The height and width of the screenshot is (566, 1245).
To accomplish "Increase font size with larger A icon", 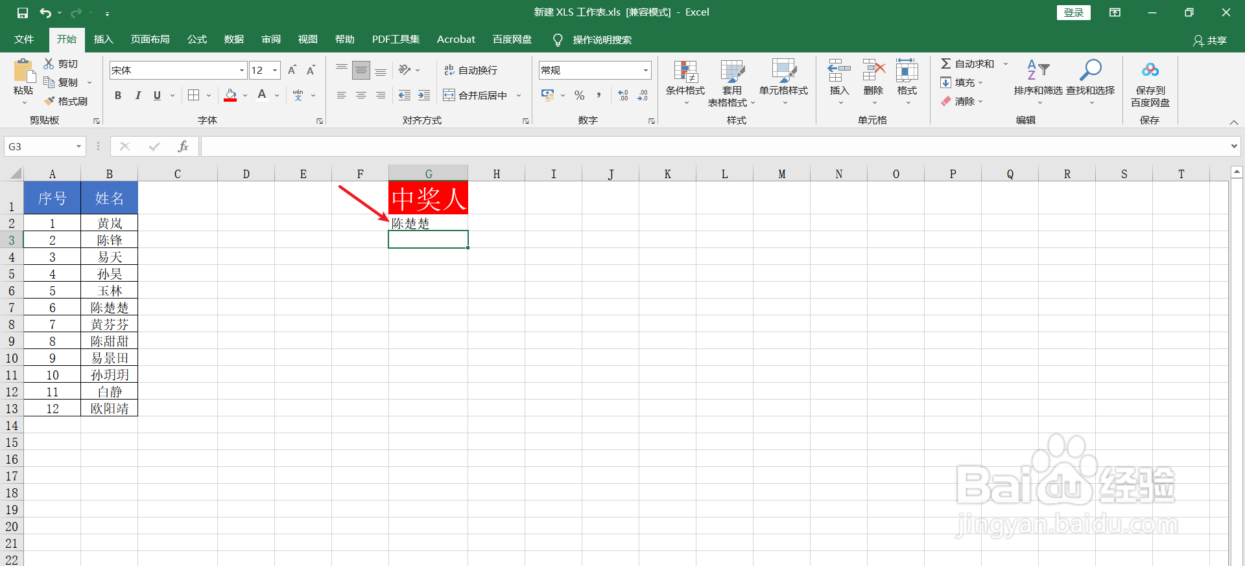I will click(x=292, y=70).
